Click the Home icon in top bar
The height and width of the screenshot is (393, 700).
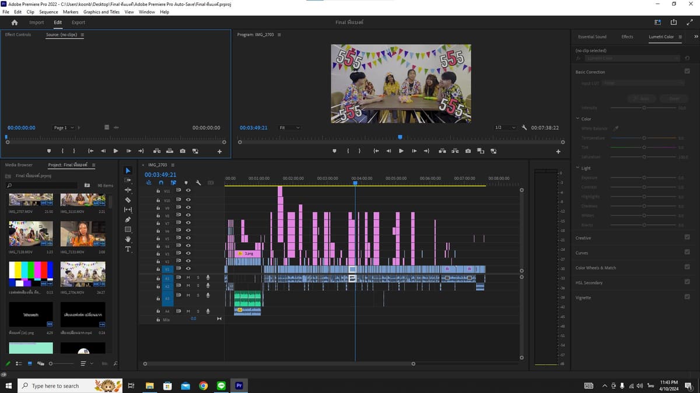coord(15,22)
